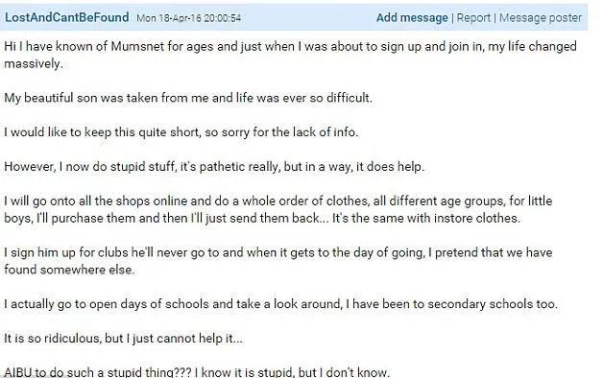The image size is (603, 378).
Task: Click the sentence 'I actually go to open days of schools'
Action: pos(280,304)
